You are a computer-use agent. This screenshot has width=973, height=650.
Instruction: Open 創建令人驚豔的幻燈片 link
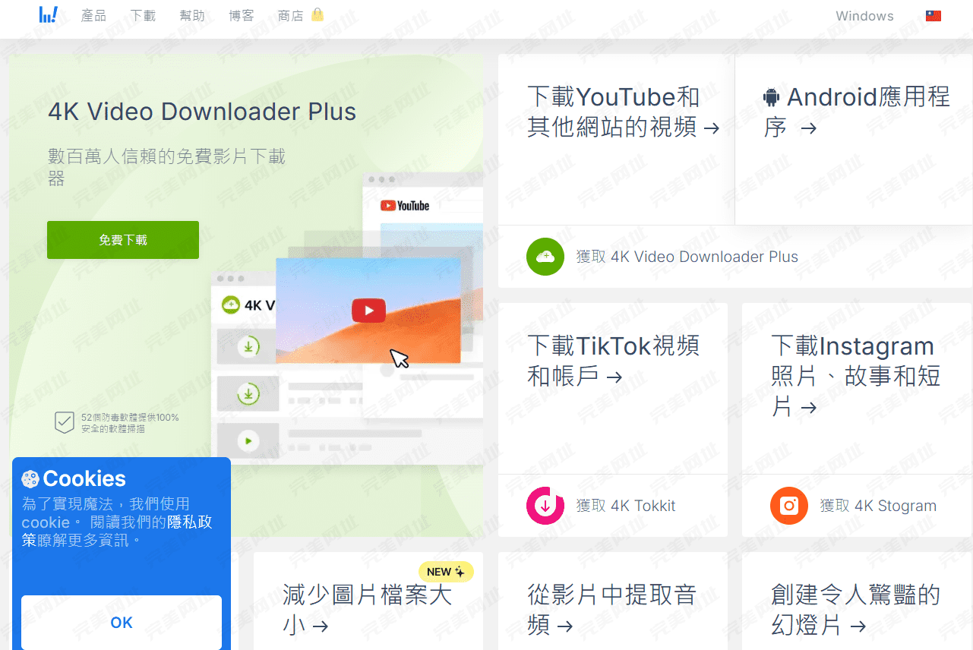click(x=855, y=610)
